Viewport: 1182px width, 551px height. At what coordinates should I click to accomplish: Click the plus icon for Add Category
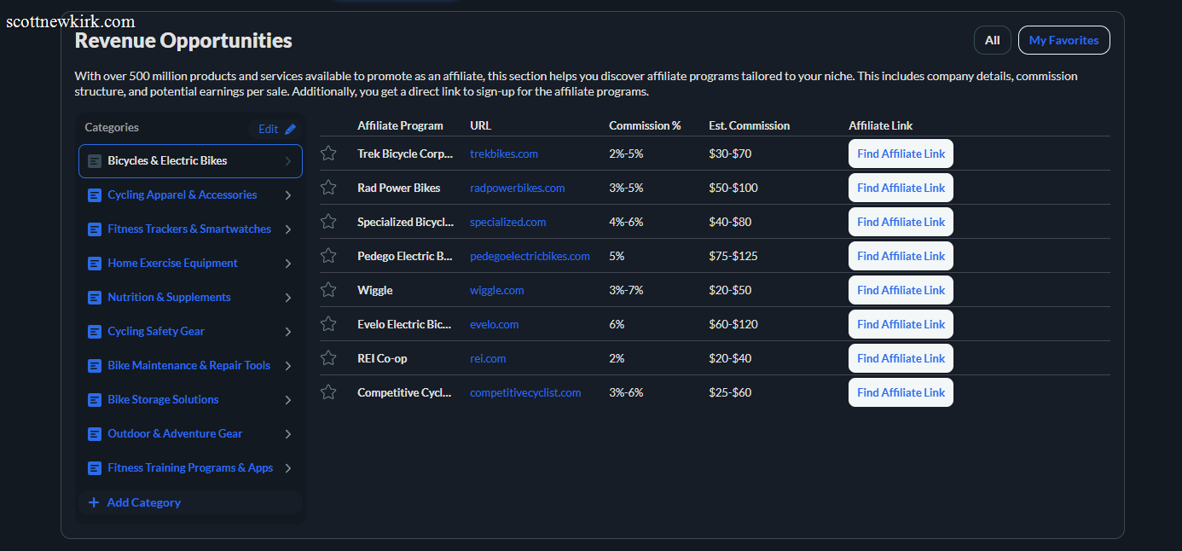[x=94, y=502]
